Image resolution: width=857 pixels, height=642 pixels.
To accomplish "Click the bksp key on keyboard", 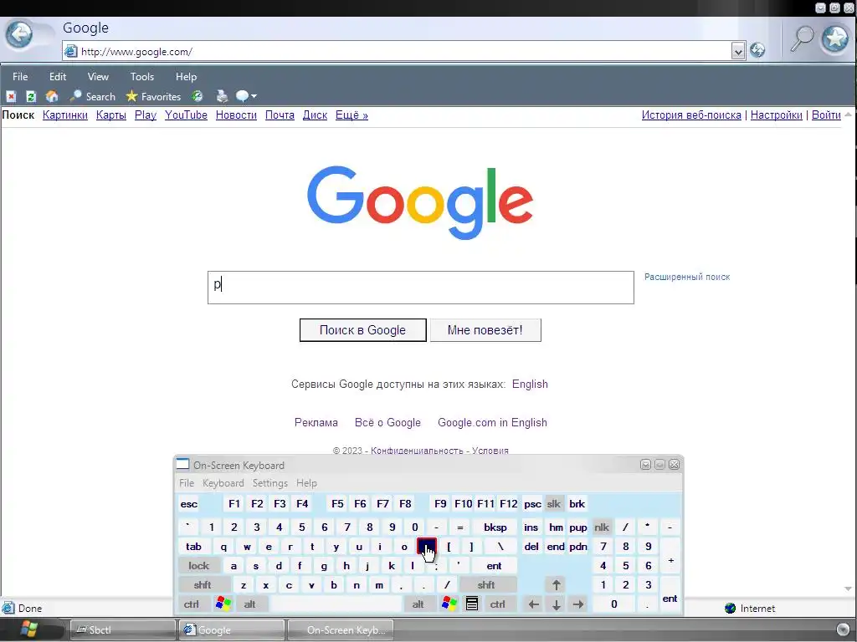I will tap(495, 527).
